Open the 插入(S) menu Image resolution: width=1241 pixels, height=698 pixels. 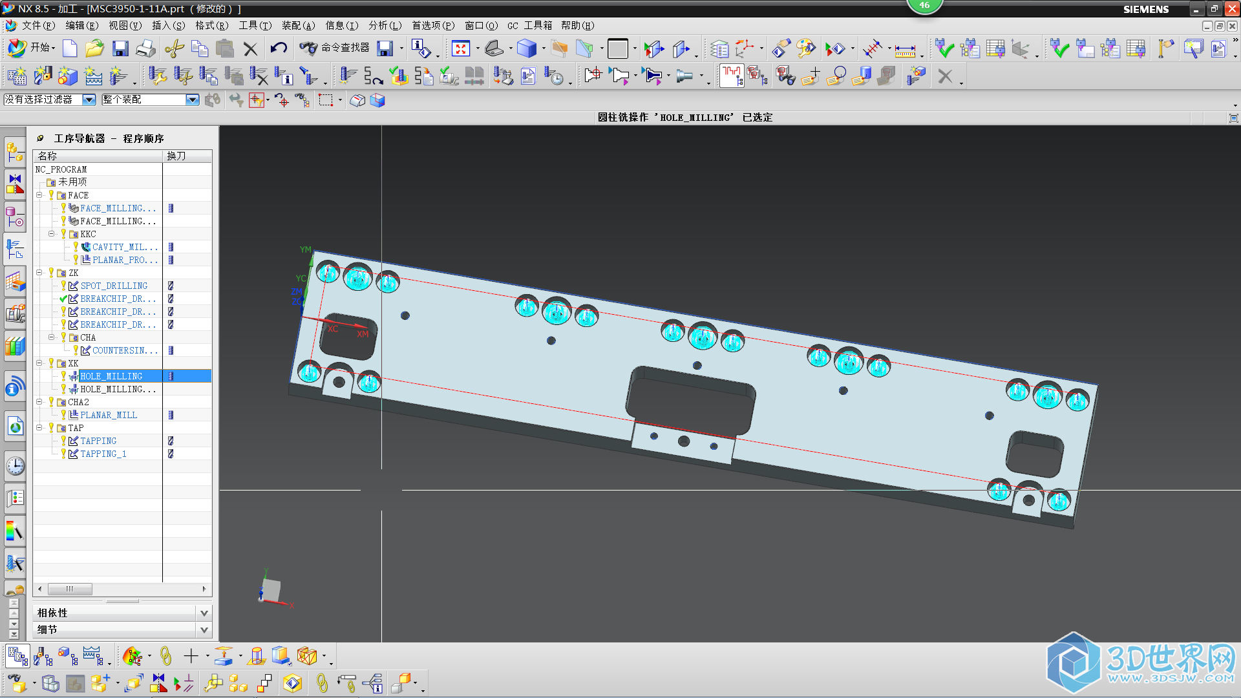(168, 26)
